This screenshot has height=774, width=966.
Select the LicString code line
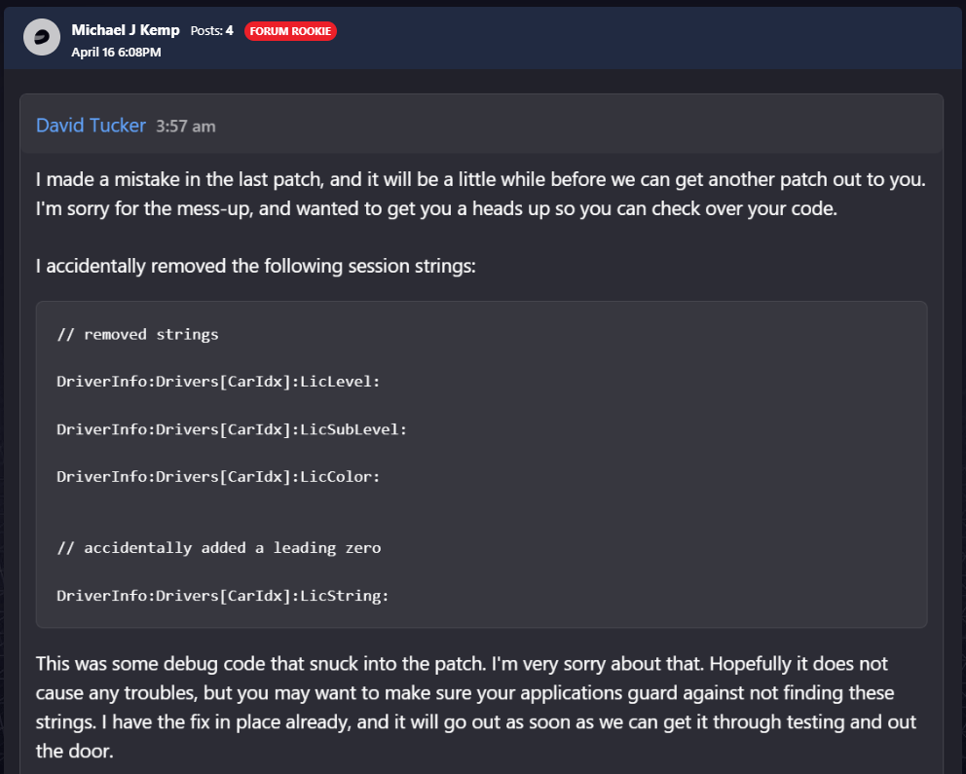pyautogui.click(x=222, y=596)
